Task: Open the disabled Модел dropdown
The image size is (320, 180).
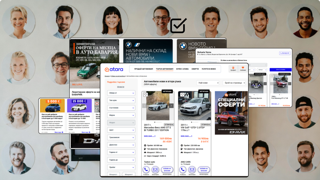Action: point(121,122)
